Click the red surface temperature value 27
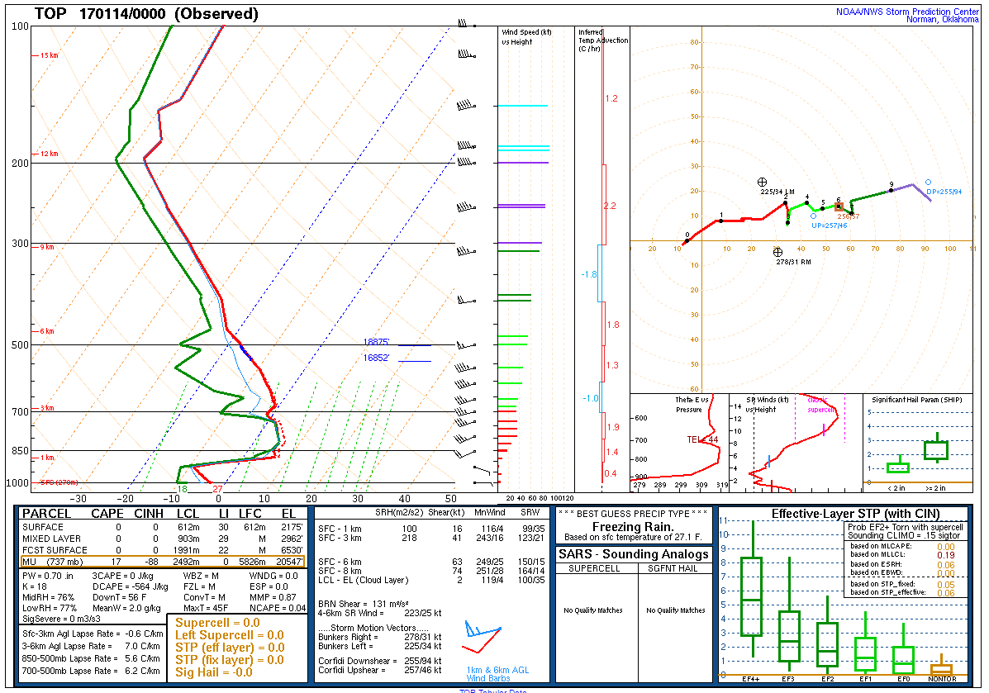989x693 pixels. pos(217,489)
